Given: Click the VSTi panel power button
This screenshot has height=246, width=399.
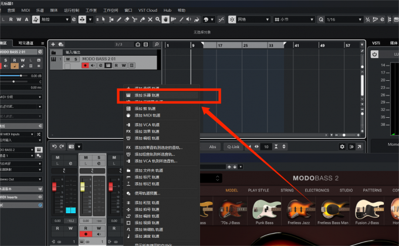Looking at the screenshot, I should pyautogui.click(x=374, y=54).
